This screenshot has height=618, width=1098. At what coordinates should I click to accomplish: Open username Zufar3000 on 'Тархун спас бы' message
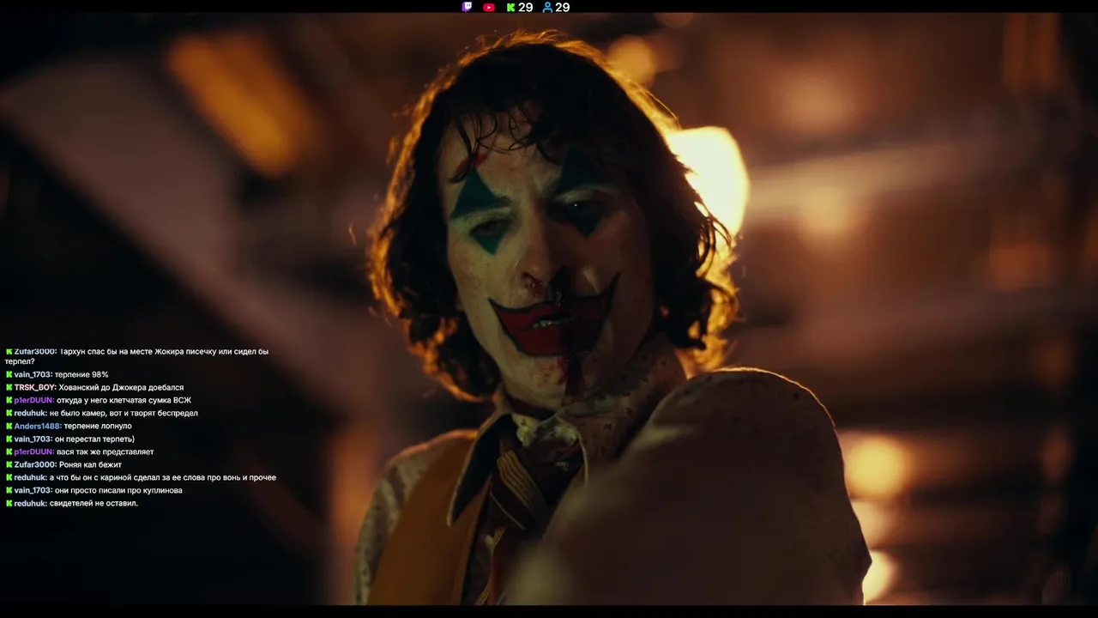tap(35, 351)
